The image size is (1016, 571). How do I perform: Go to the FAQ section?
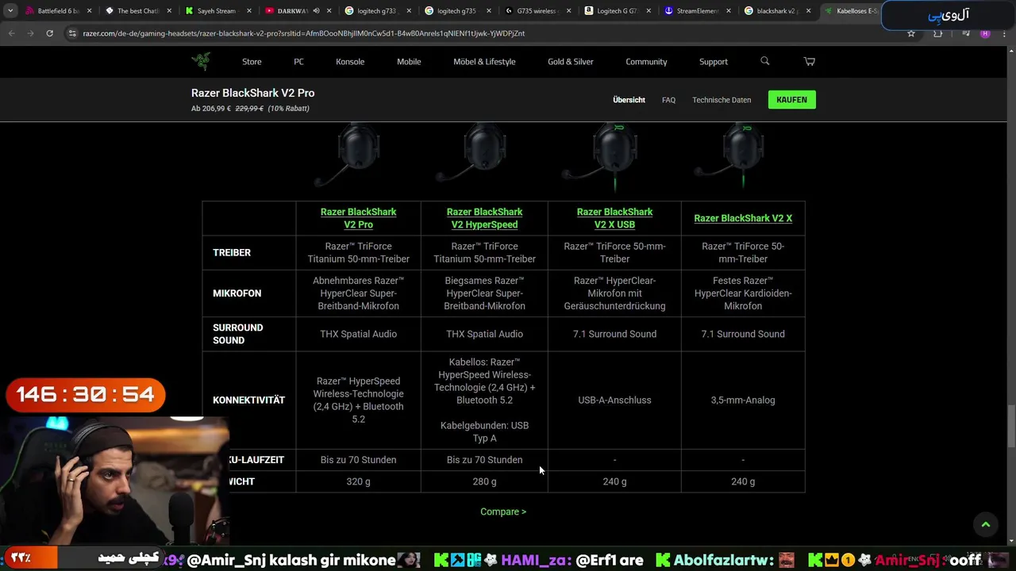point(668,100)
